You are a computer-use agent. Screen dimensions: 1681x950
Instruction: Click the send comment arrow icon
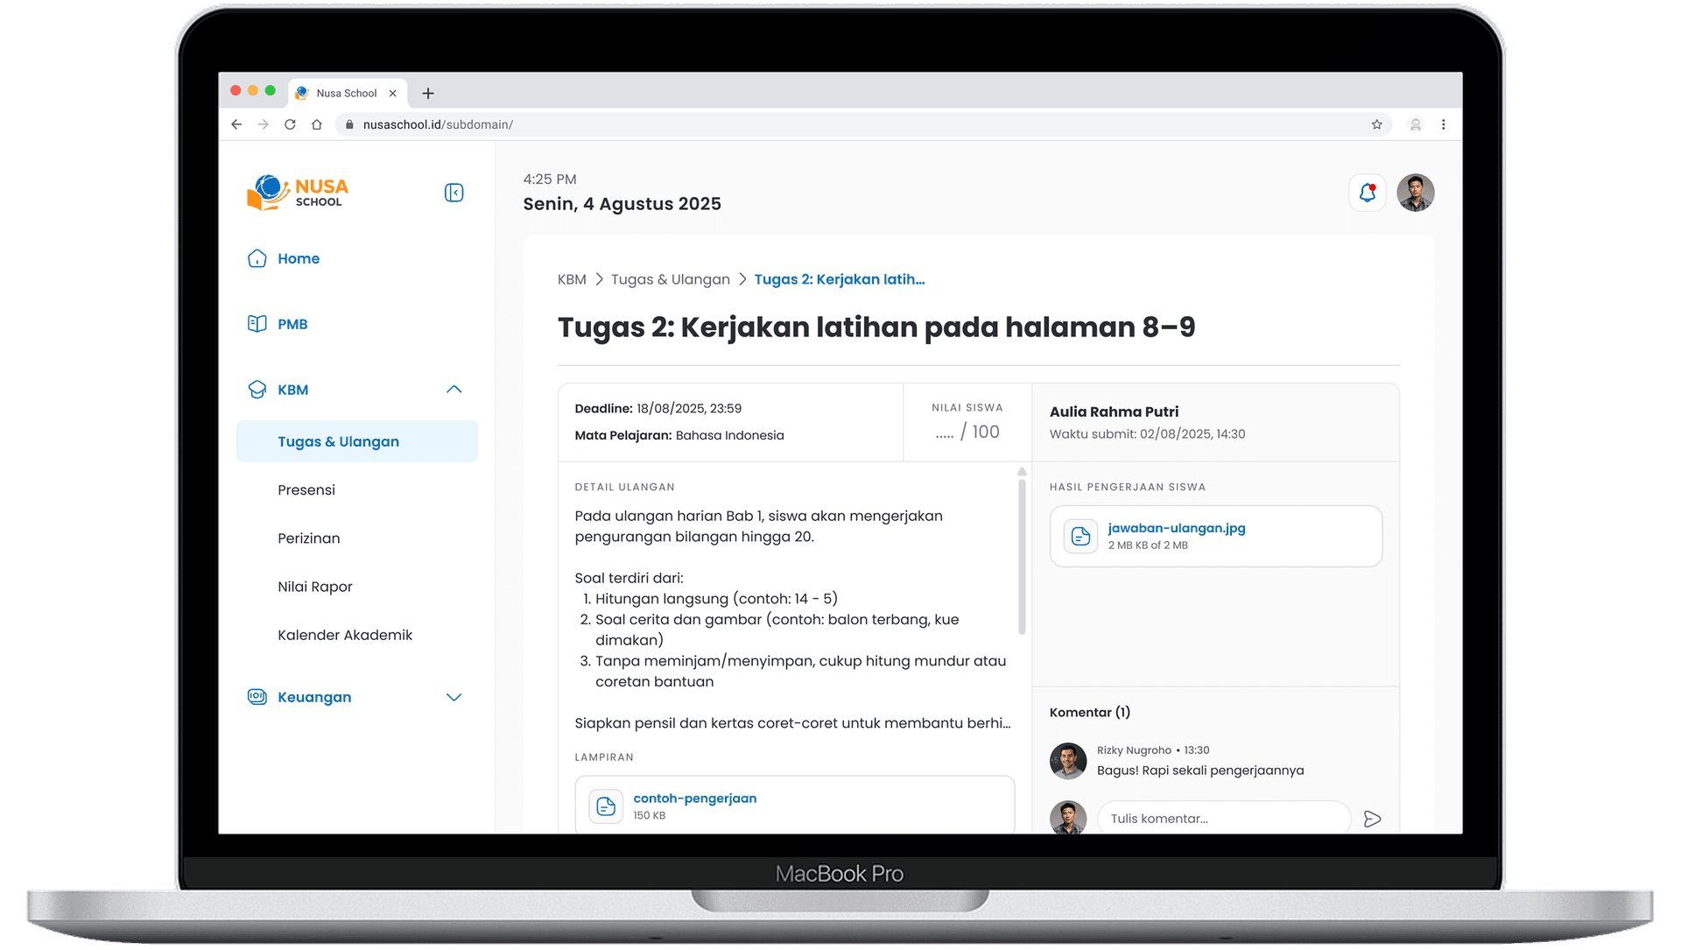point(1372,819)
